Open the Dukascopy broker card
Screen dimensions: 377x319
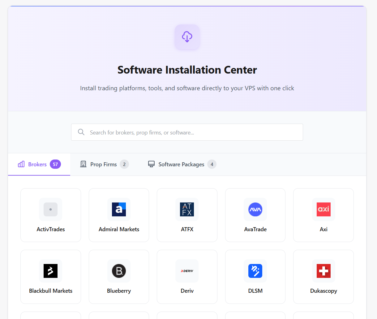click(323, 277)
